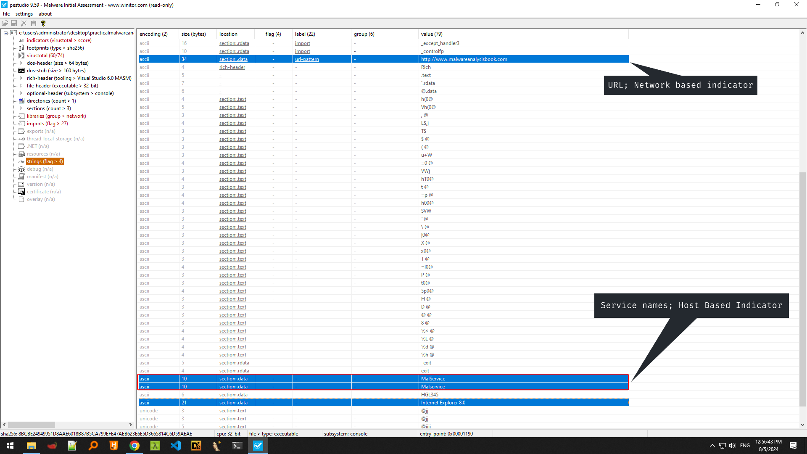Open the directories node in tree
This screenshot has height=454, width=807.
(x=51, y=101)
